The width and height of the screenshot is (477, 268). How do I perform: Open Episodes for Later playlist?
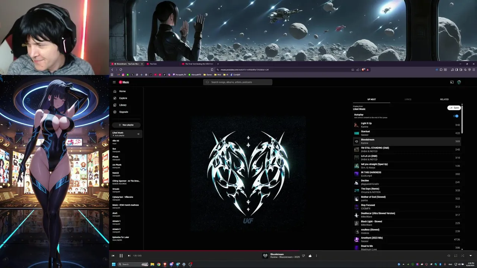(x=127, y=239)
